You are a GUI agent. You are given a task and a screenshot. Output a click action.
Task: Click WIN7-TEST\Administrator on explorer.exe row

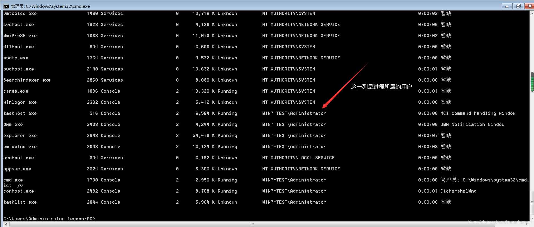click(x=294, y=135)
